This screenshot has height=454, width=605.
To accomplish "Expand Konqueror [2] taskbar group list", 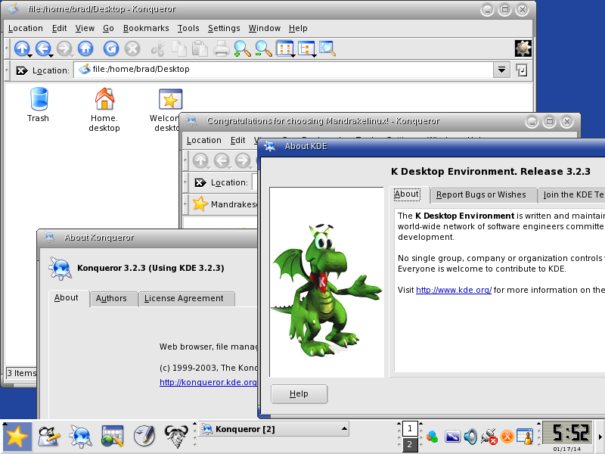I will [343, 428].
